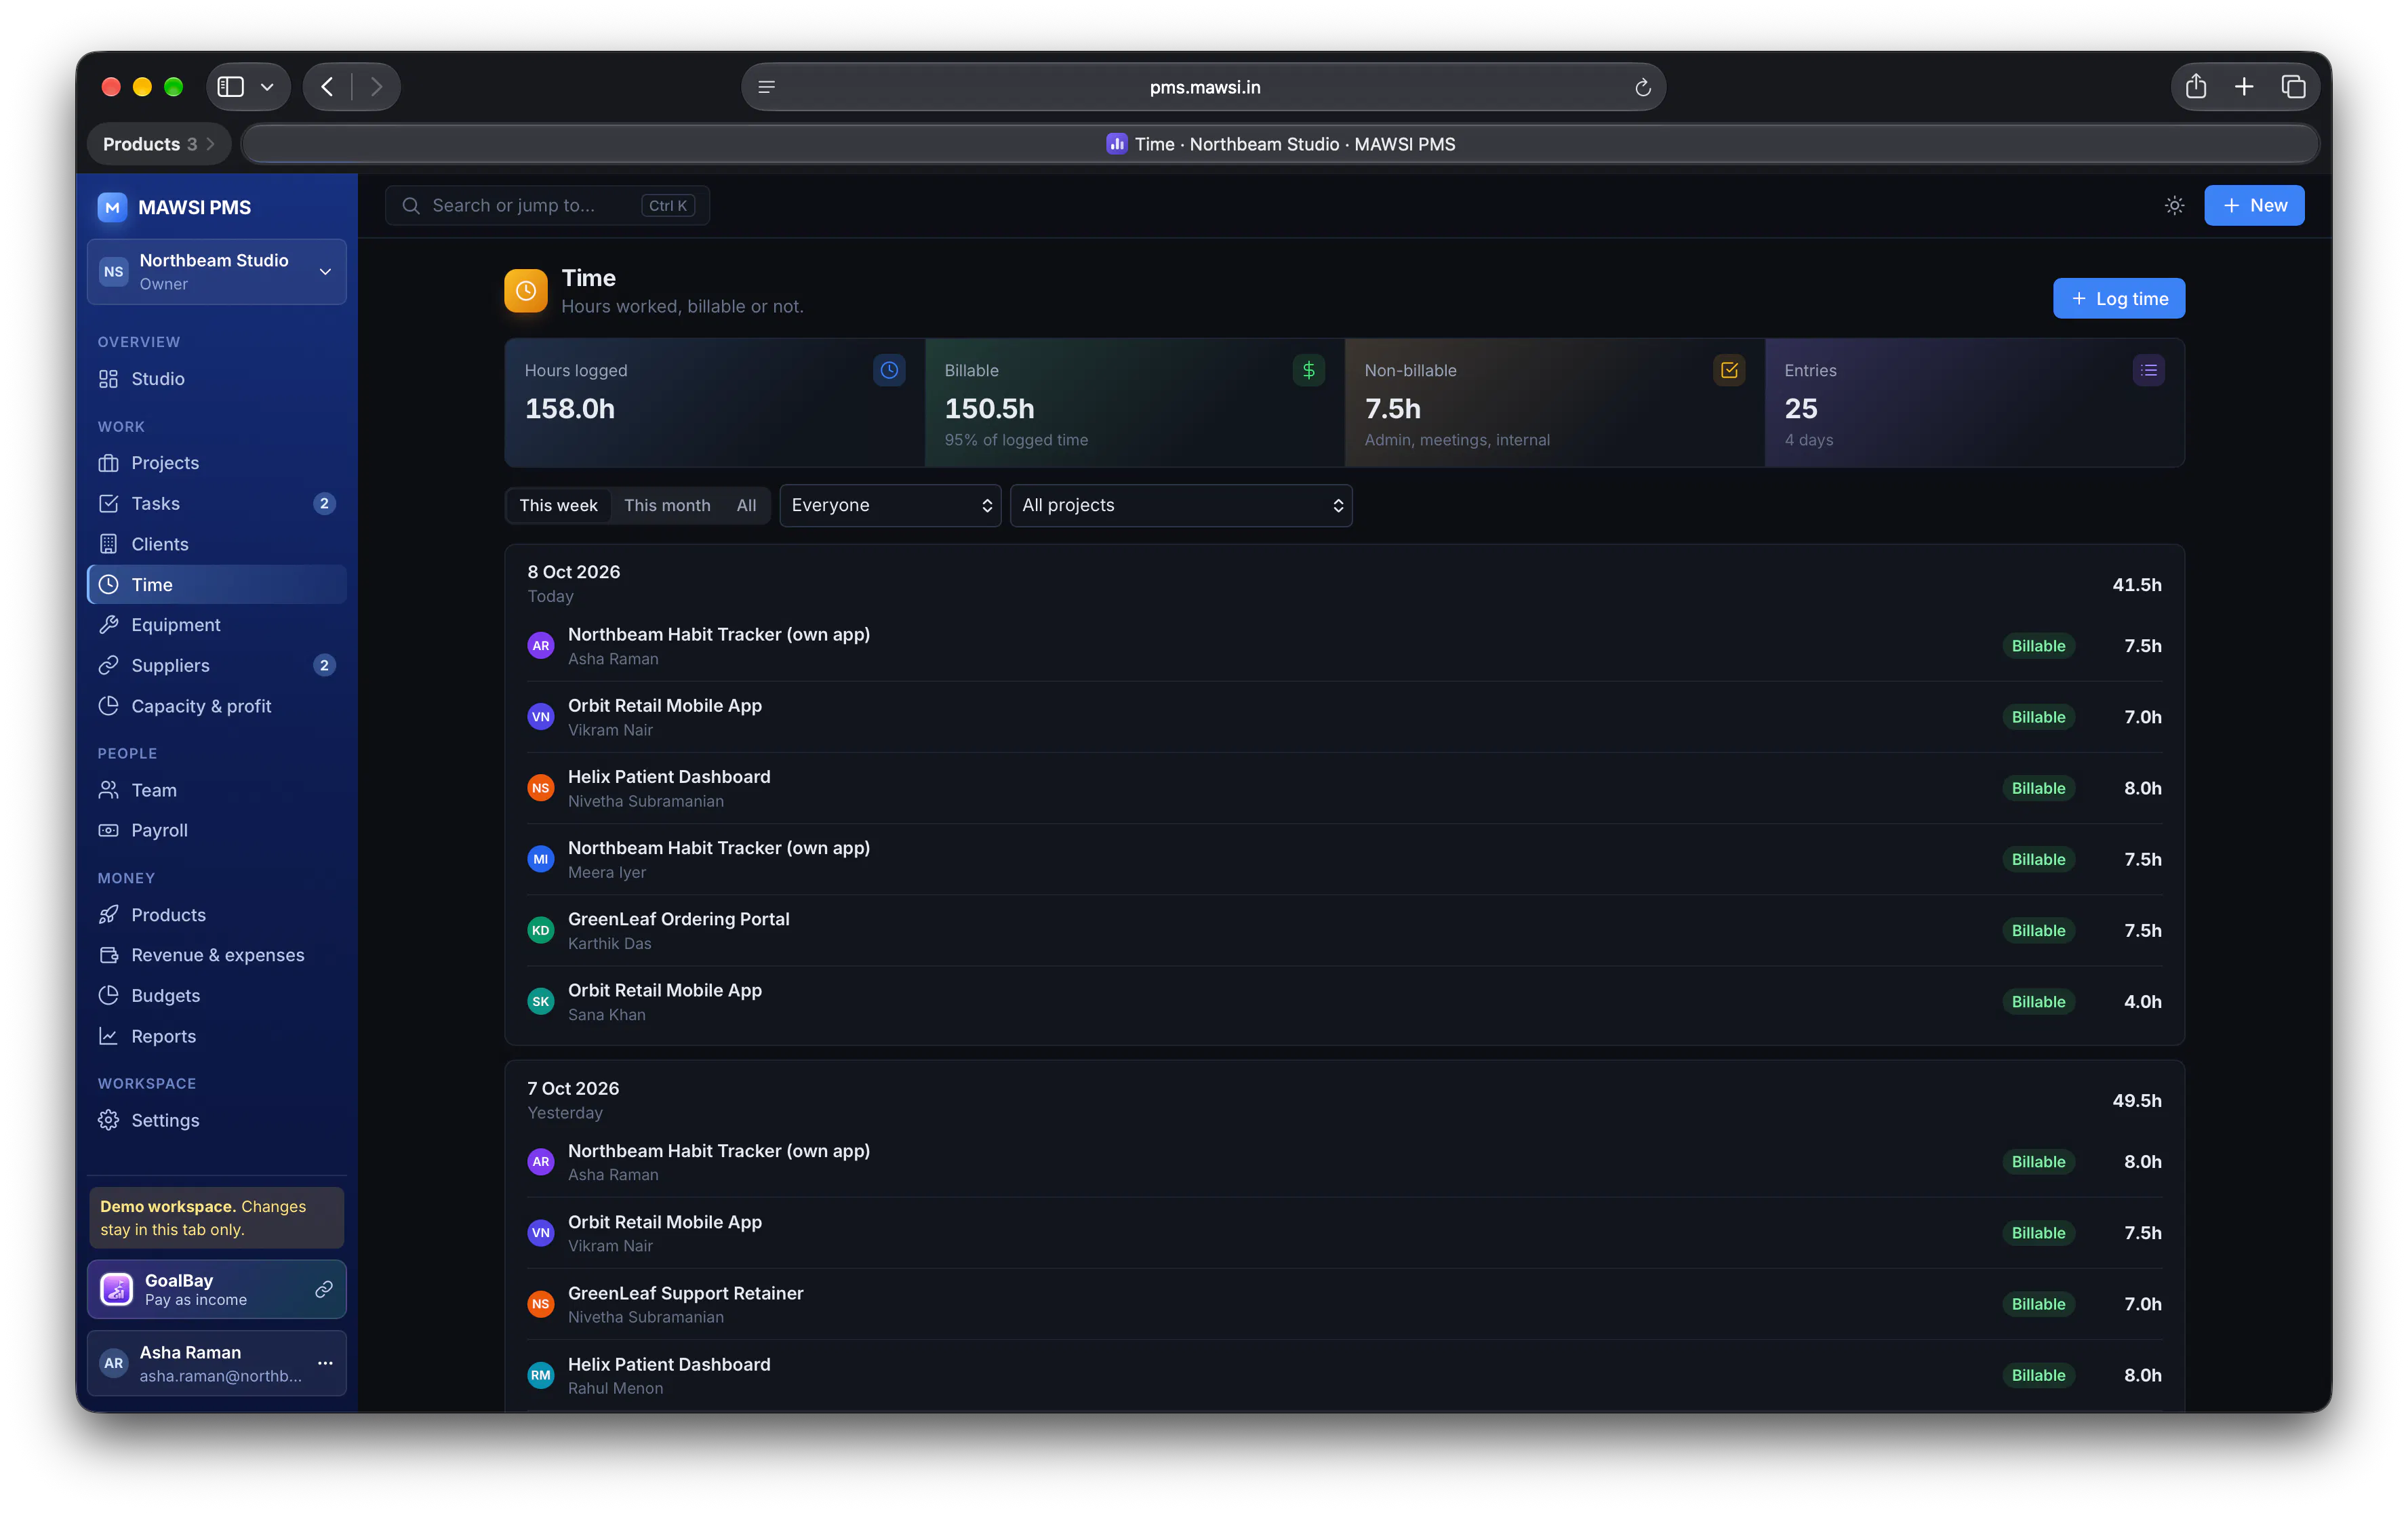2408x1513 pixels.
Task: Select the This week filter tab
Action: pyautogui.click(x=558, y=505)
